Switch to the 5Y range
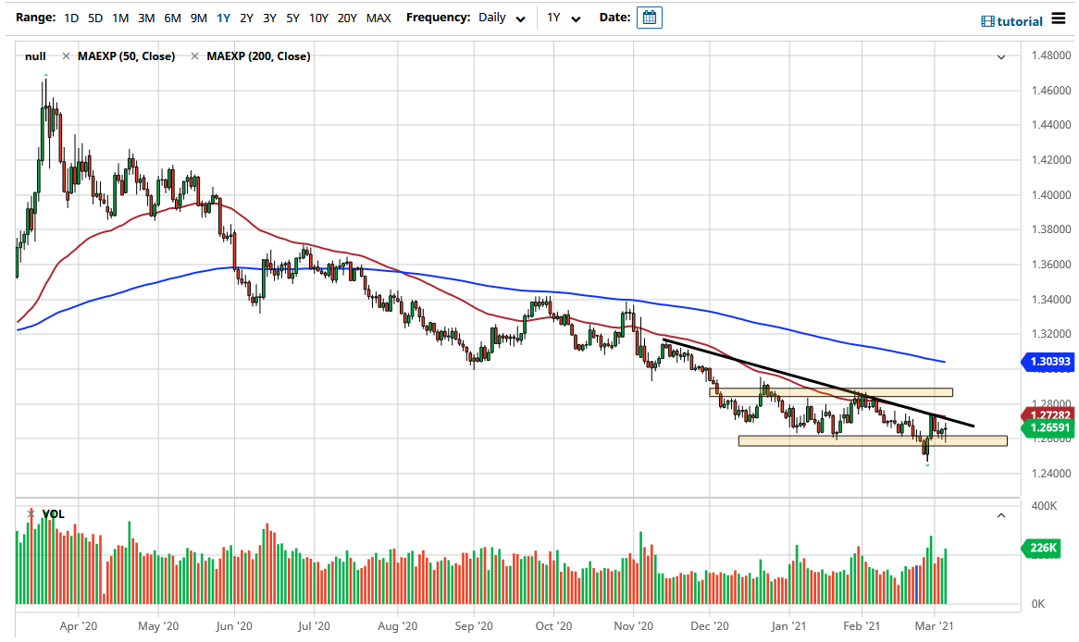This screenshot has width=1079, height=642. pos(292,17)
